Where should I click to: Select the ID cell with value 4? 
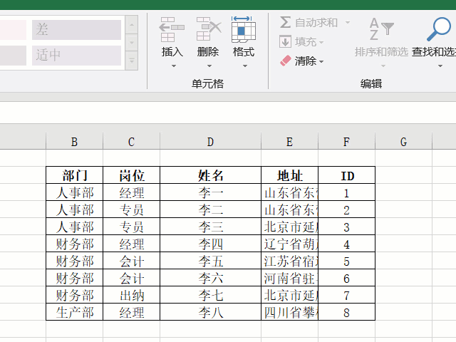point(347,244)
